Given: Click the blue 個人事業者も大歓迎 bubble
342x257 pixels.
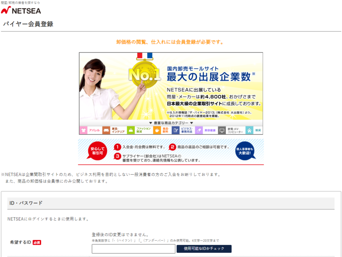Looking at the screenshot, I should click(245, 151).
